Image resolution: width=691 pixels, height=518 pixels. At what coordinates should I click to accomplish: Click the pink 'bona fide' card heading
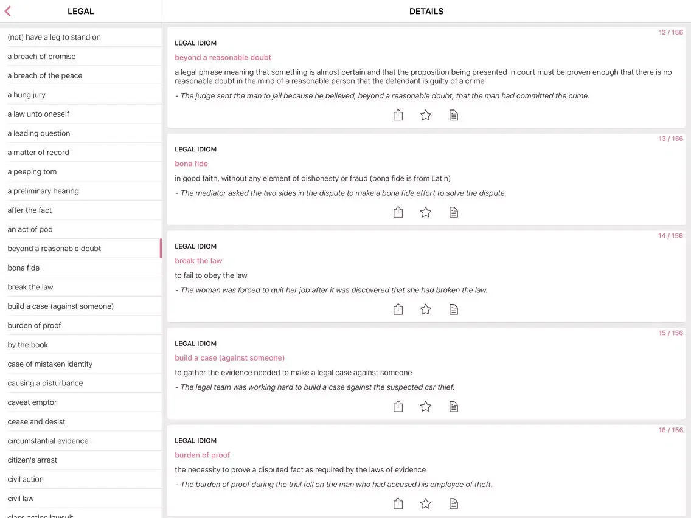point(191,164)
